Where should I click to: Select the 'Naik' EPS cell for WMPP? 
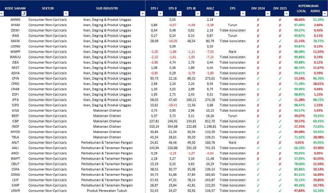(232, 52)
